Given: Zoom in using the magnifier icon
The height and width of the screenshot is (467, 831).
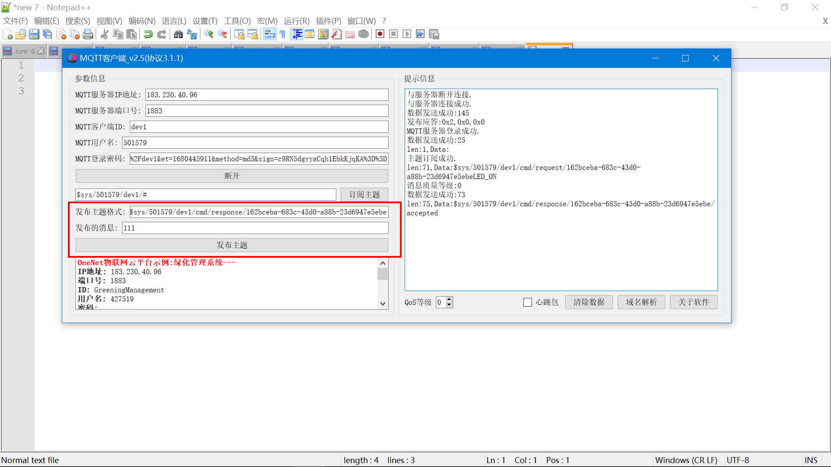Looking at the screenshot, I should click(209, 34).
